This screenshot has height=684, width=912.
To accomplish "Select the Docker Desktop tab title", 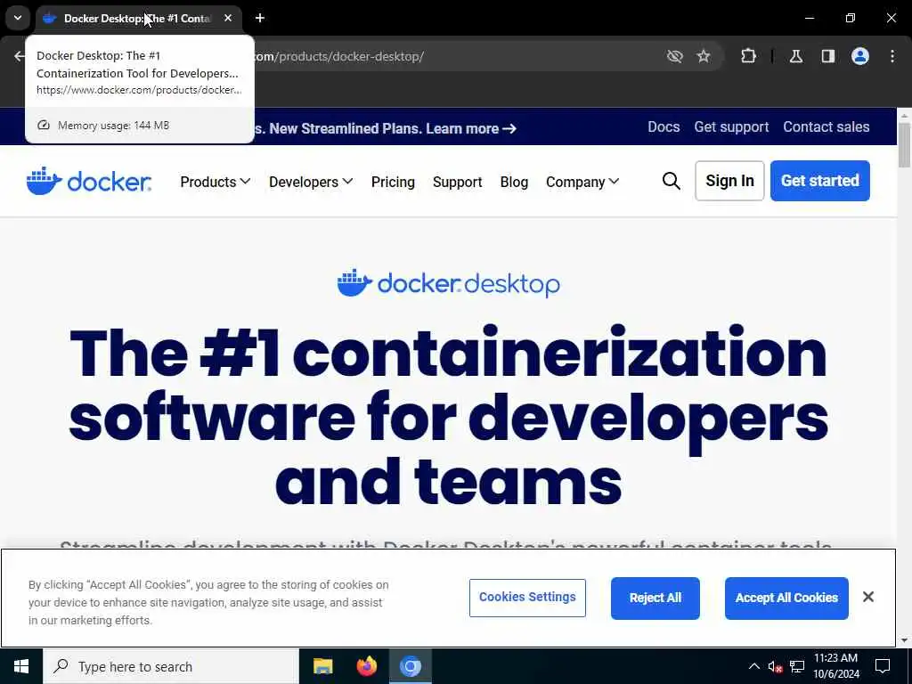I will [x=137, y=18].
